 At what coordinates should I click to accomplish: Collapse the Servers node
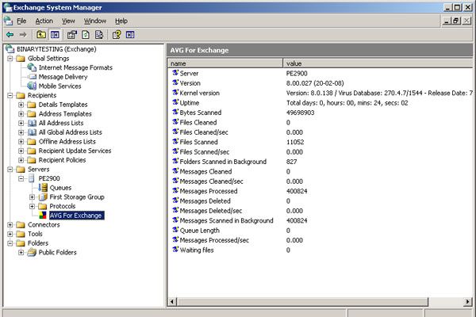[10, 170]
